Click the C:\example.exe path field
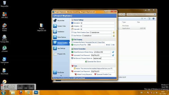This screenshot has width=169, height=95. coord(101,32)
